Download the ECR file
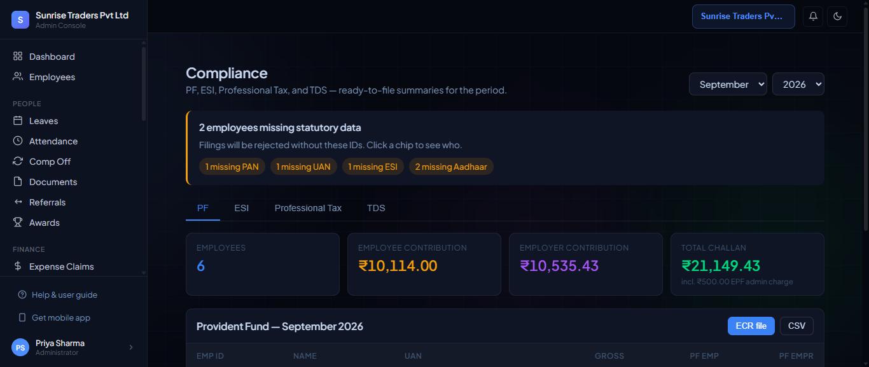The image size is (869, 367). coord(751,326)
